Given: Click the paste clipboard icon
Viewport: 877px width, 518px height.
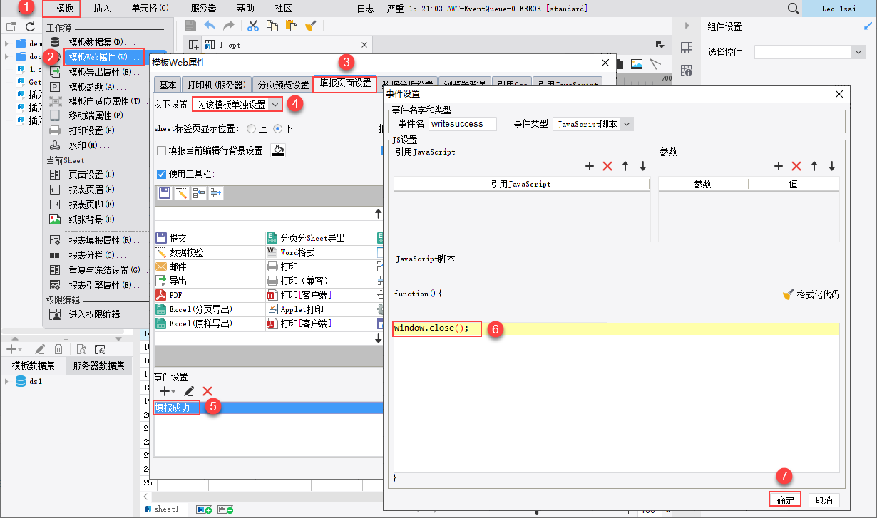Looking at the screenshot, I should (x=291, y=26).
